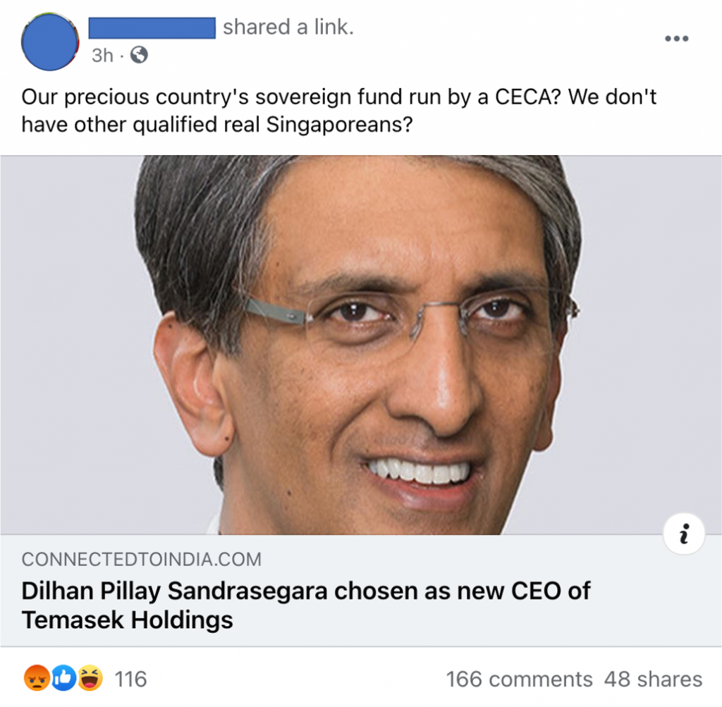The height and width of the screenshot is (707, 722).
Task: Click the CONNECTEDTOINDIA.COM source label
Action: pyautogui.click(x=141, y=559)
